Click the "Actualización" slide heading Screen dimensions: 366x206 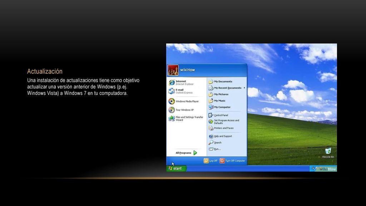pos(45,71)
